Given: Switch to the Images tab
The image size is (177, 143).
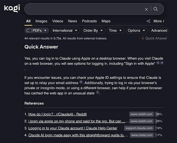Looking at the screenshot, I should click(41, 21).
